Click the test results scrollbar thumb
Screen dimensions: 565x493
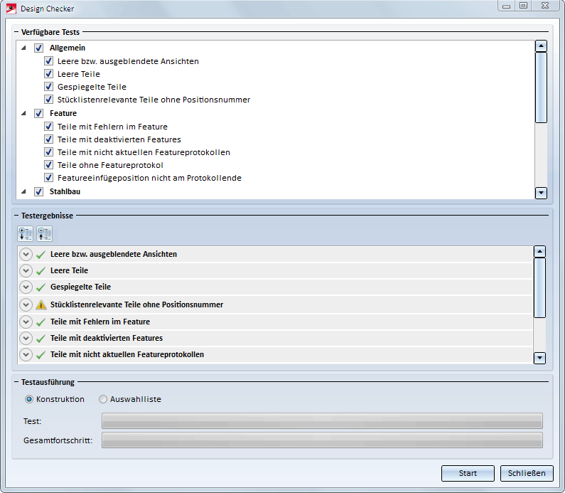tap(539, 288)
